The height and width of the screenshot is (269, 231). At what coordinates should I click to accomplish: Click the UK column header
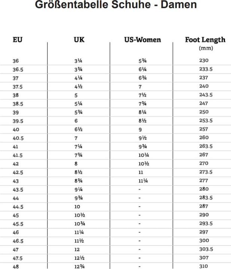pyautogui.click(x=79, y=40)
